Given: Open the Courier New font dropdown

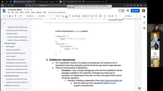Looking at the screenshot, I should 43,16.
